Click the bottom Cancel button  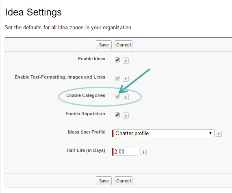tap(124, 181)
